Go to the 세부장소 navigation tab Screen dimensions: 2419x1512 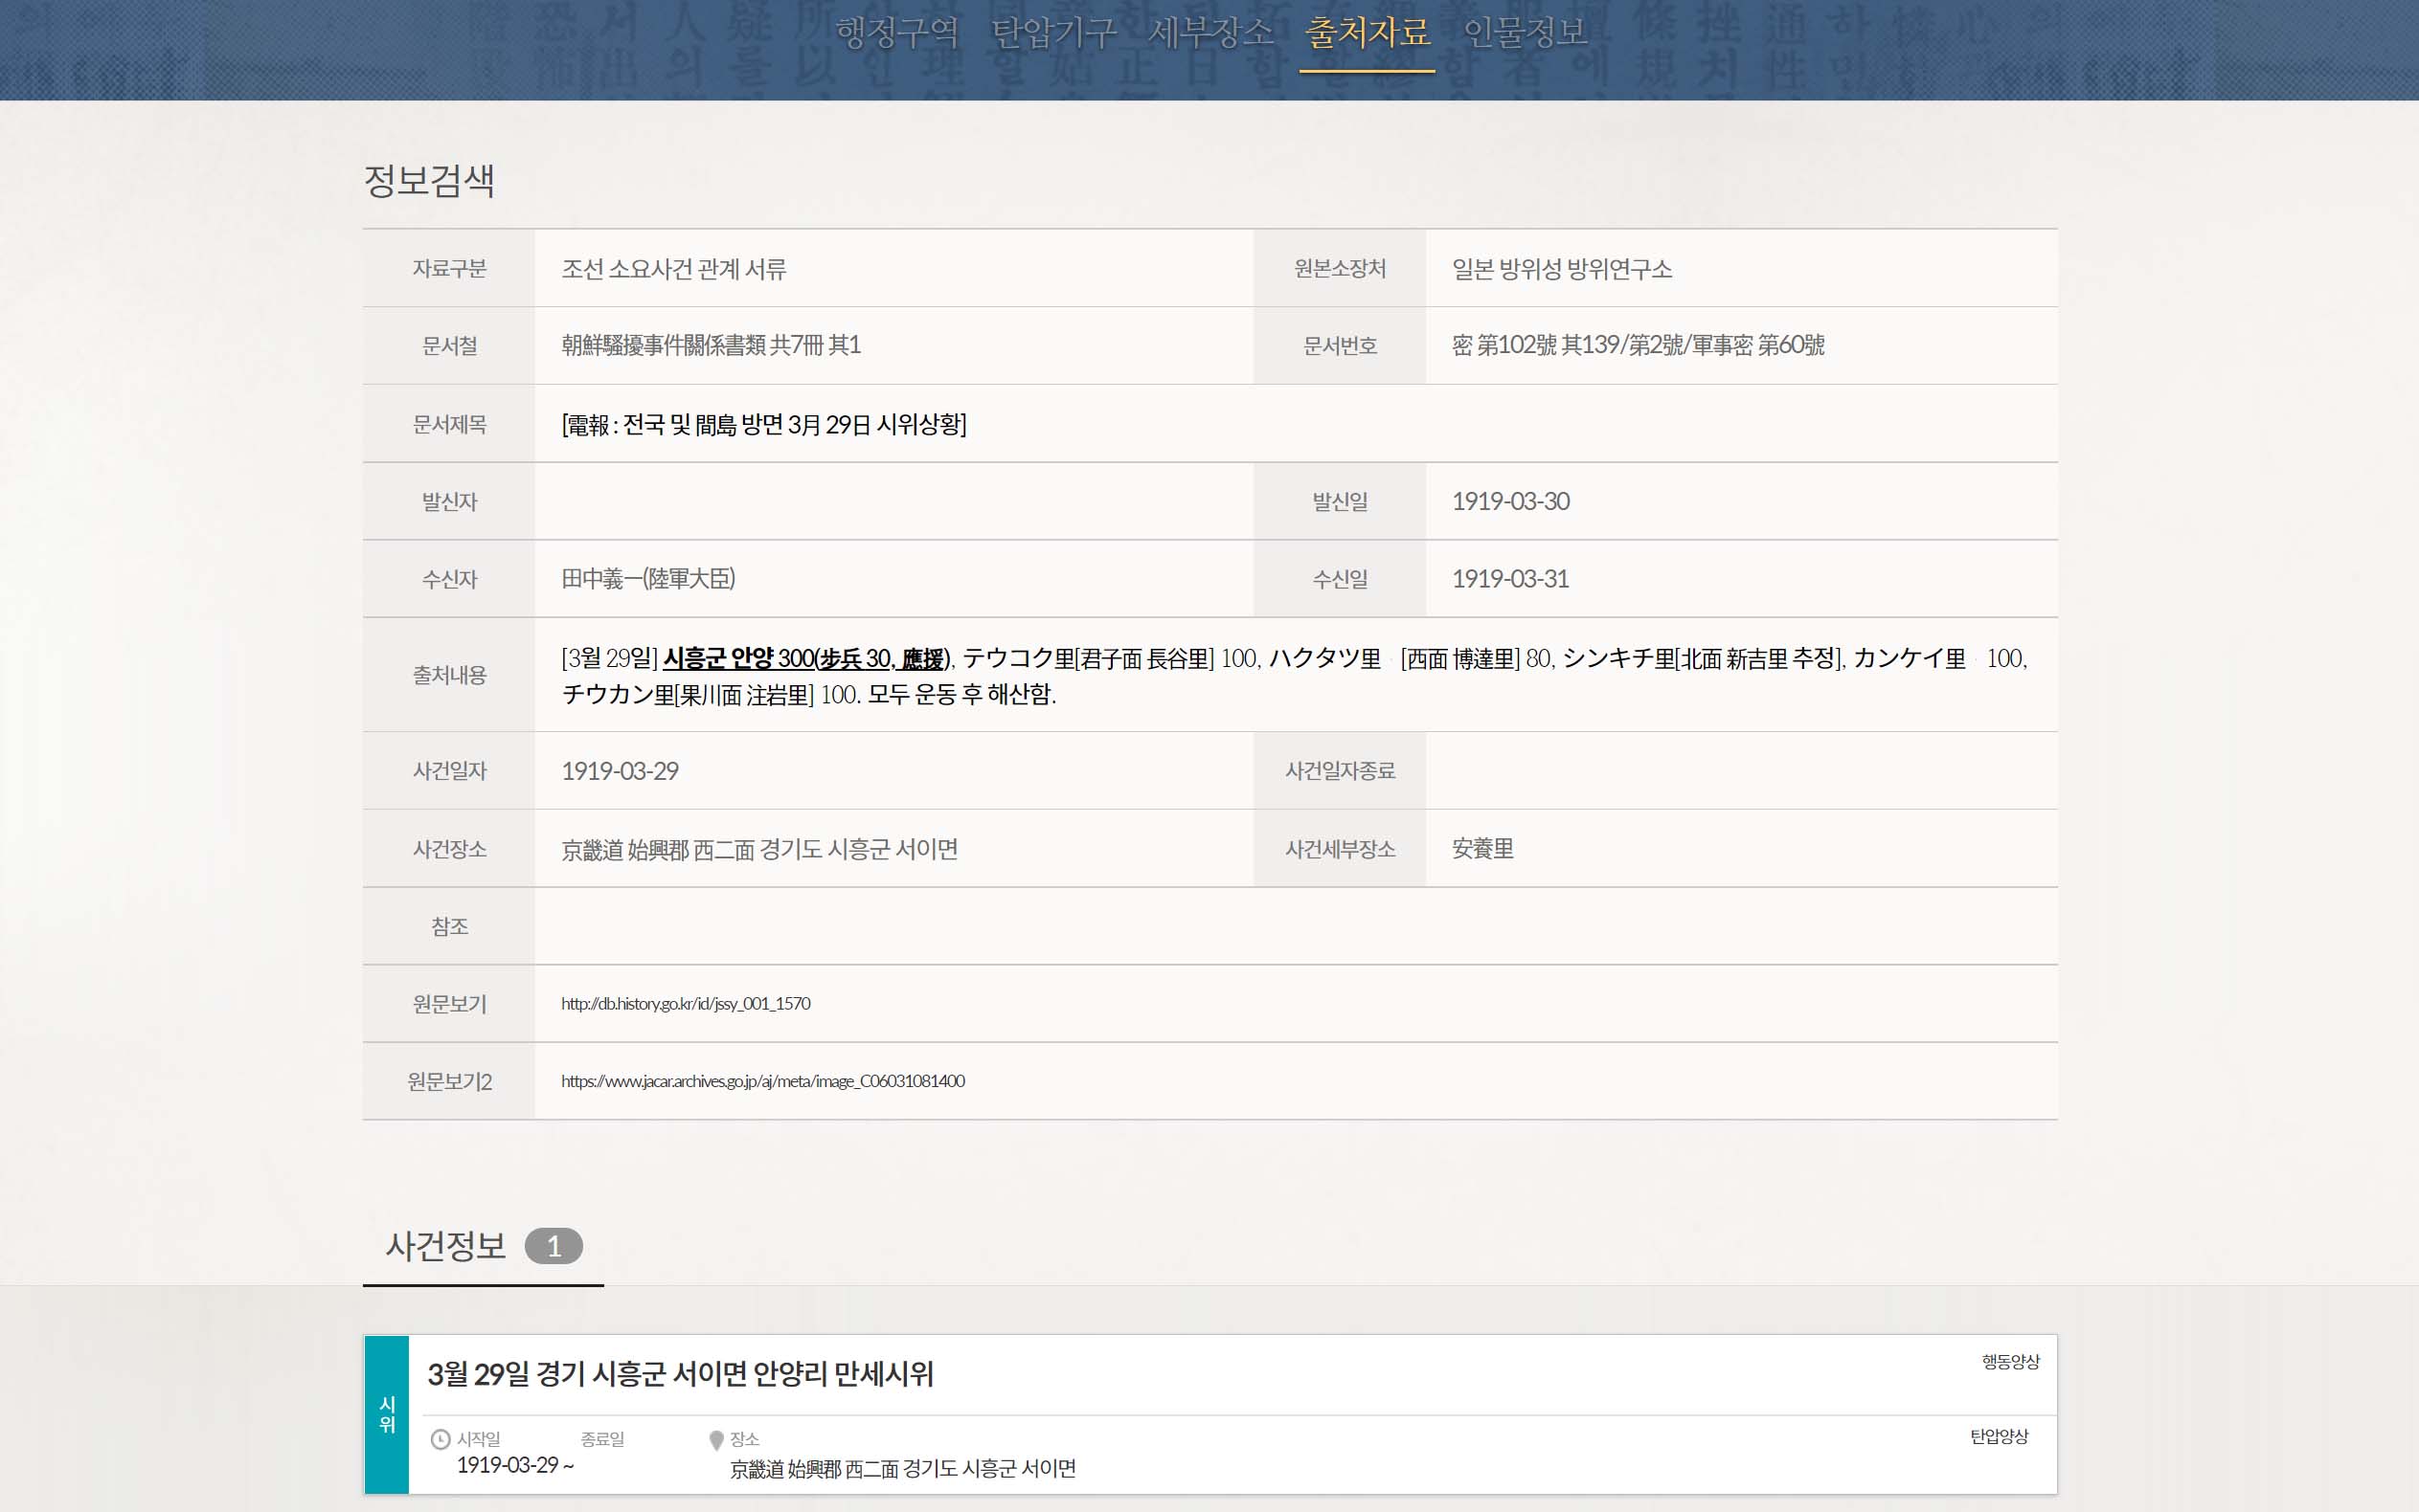coord(1209,33)
